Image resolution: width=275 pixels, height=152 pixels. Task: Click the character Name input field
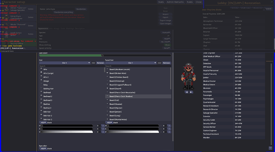pyautogui.click(x=60, y=9)
